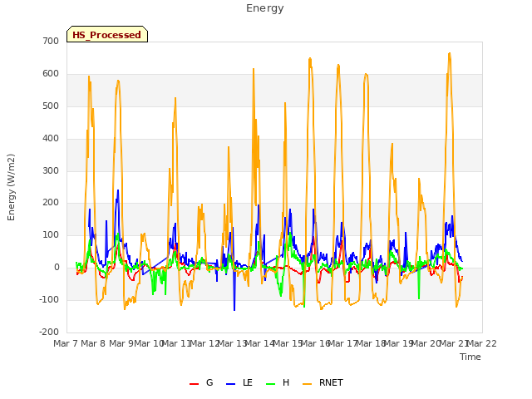Select the orange RNET legend swatch
This screenshot has height=399, width=532.
point(307,384)
